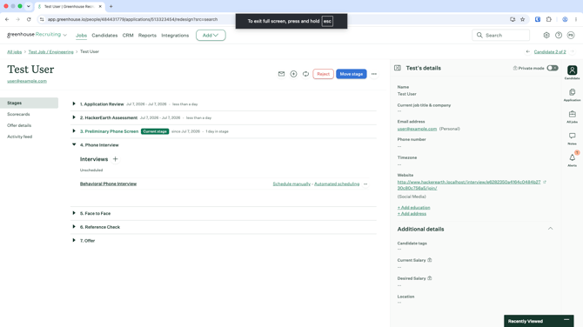Open the Jobs navigation tab
The height and width of the screenshot is (327, 583).
81,36
